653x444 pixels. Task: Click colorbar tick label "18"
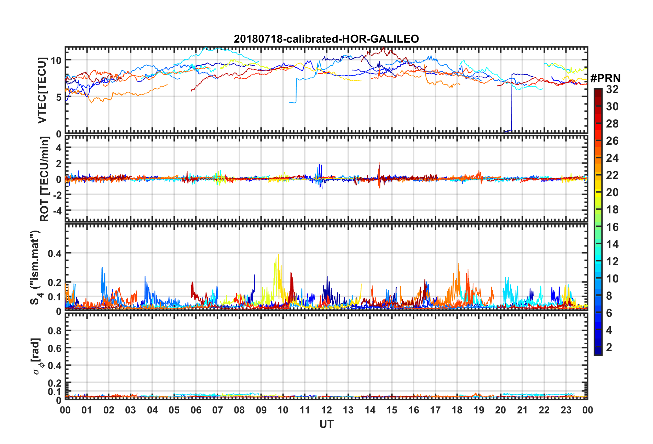pos(612,210)
